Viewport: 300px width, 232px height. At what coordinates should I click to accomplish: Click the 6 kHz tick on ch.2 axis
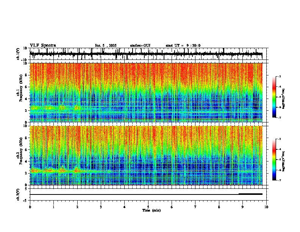click(x=27, y=150)
